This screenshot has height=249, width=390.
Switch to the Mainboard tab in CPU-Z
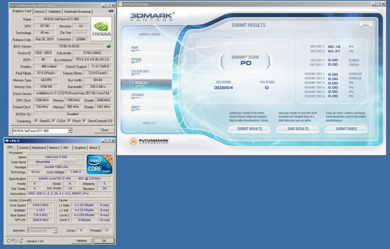[x=39, y=148]
